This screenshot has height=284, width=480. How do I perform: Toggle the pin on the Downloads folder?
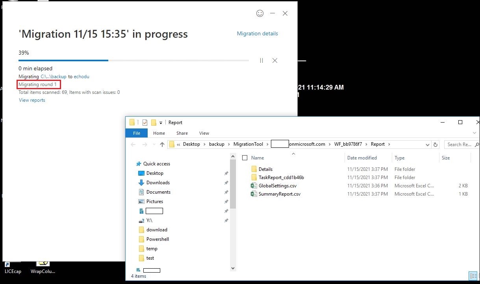click(226, 183)
